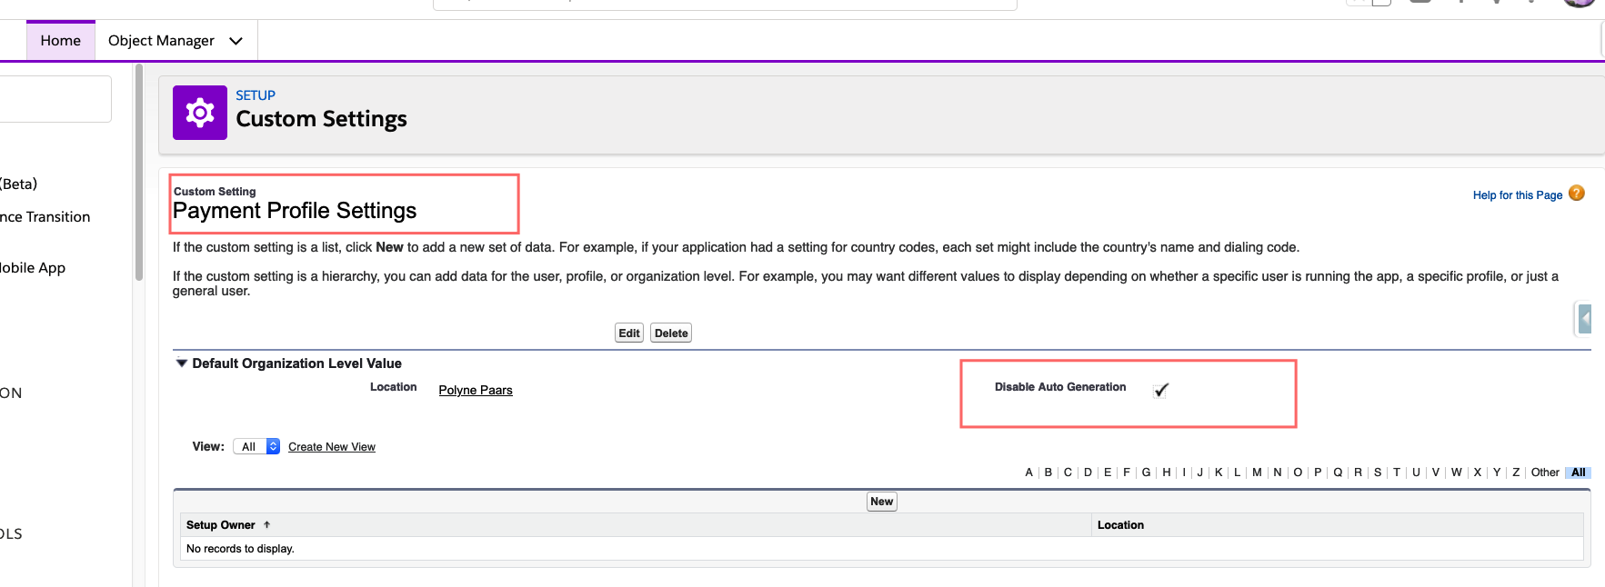Collapse the Default Organization Level Value section
The width and height of the screenshot is (1605, 587).
click(182, 363)
